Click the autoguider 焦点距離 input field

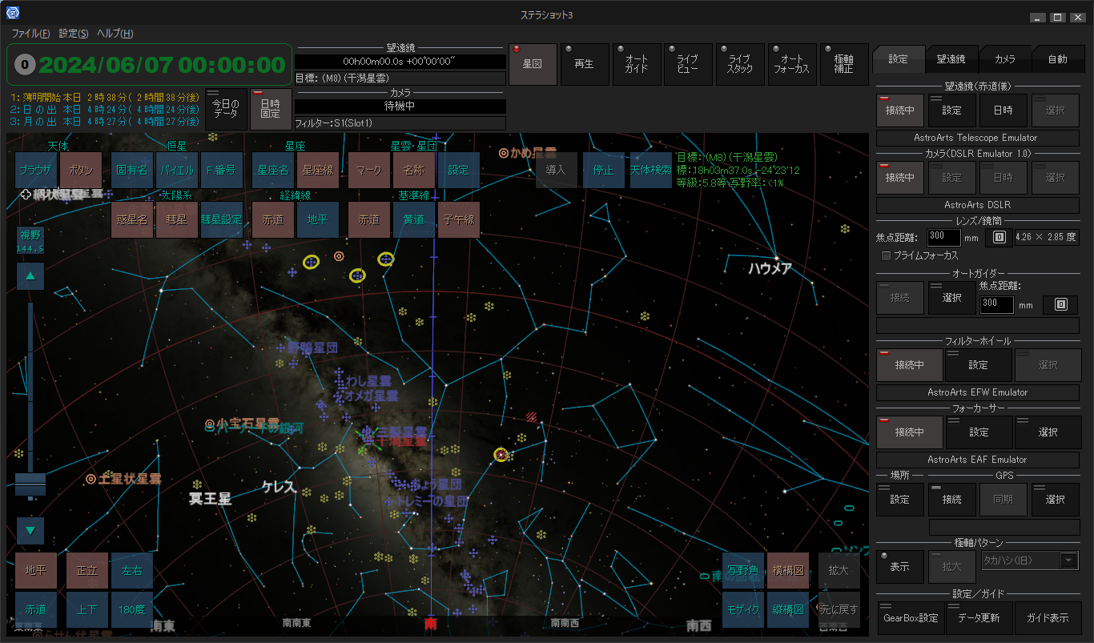coord(997,304)
